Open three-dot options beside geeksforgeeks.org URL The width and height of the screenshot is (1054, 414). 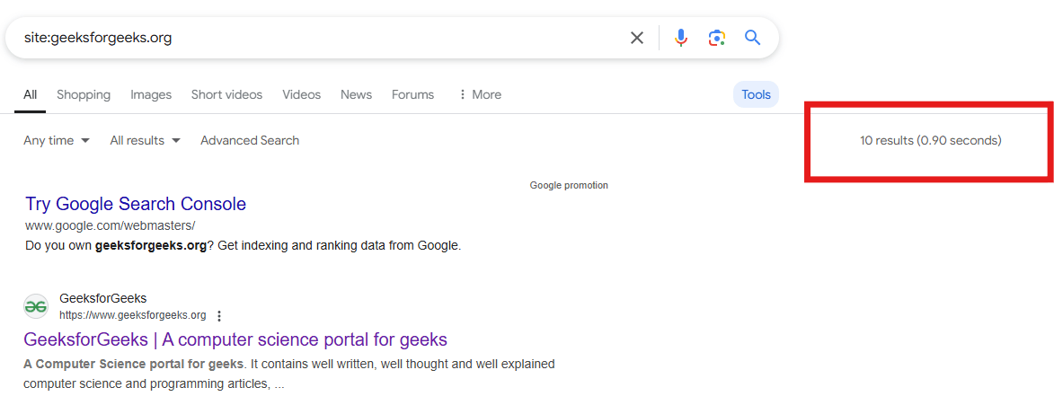point(218,316)
